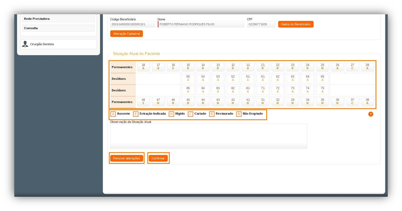Toggle permanent tooth 48 status
402x211 pixels.
click(x=143, y=102)
